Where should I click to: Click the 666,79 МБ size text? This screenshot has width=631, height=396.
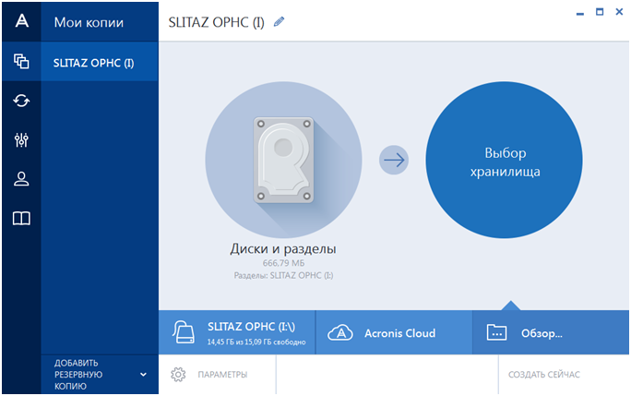pyautogui.click(x=284, y=263)
